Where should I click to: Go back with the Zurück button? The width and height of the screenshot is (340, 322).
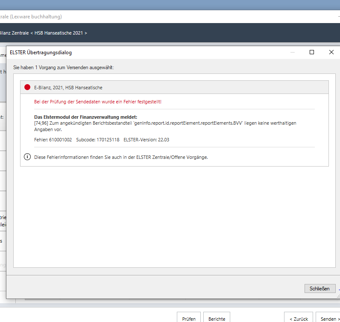tap(299, 319)
